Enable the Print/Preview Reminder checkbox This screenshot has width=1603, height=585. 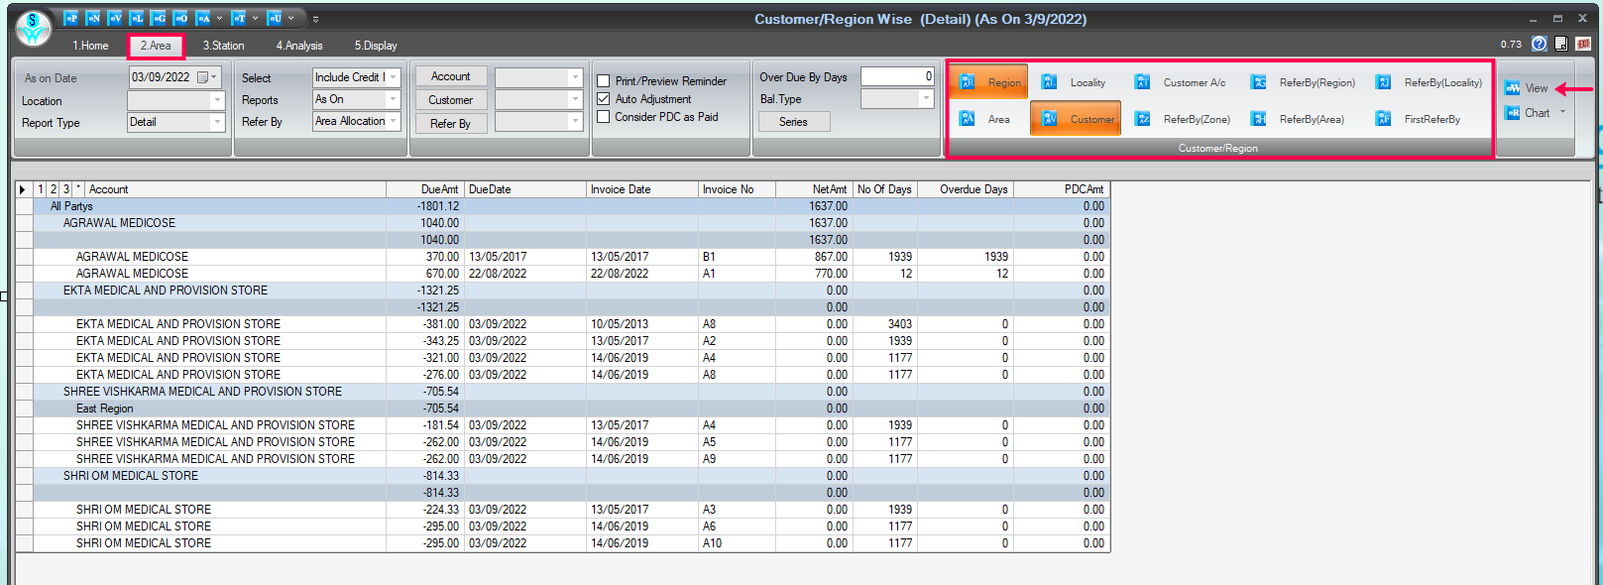coord(603,81)
